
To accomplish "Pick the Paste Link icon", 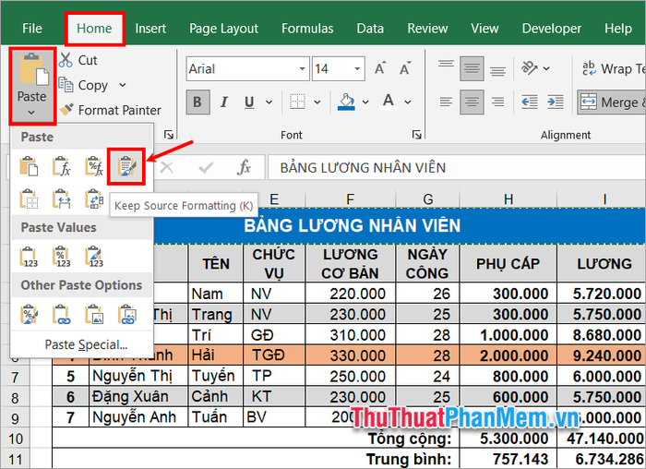I will (62, 316).
